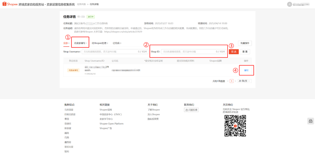This screenshot has height=154, width=315.
Task: Open the floating inbox icon at right edge
Action: pos(311,121)
